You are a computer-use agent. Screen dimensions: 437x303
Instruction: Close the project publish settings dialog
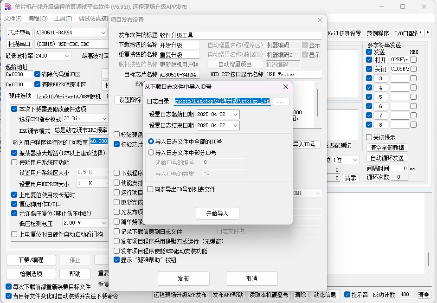[320, 20]
